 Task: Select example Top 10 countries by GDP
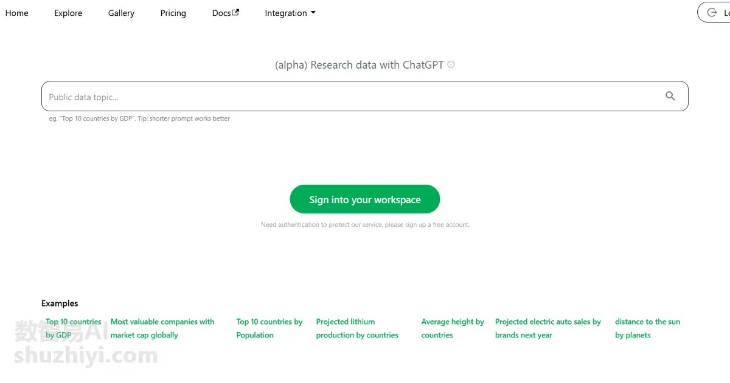tap(74, 328)
